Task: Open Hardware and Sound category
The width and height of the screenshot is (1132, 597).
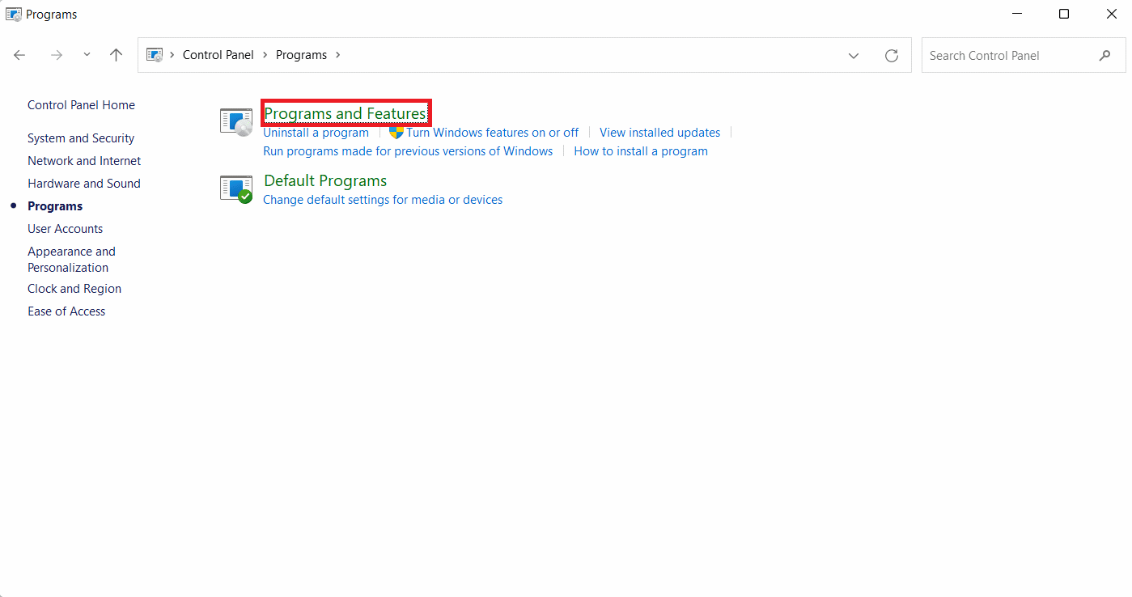Action: coord(84,184)
